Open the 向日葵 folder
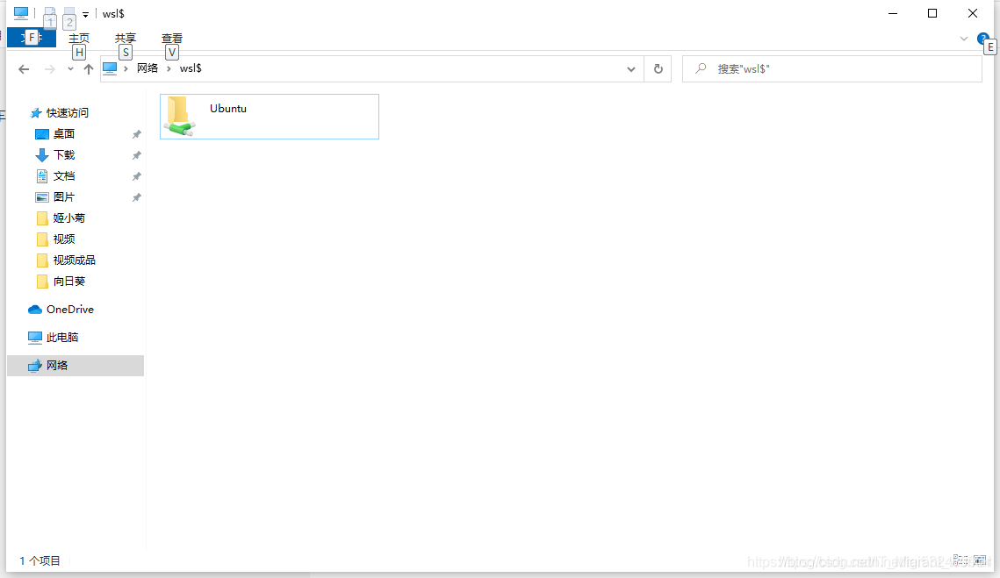Image resolution: width=1000 pixels, height=578 pixels. click(68, 281)
